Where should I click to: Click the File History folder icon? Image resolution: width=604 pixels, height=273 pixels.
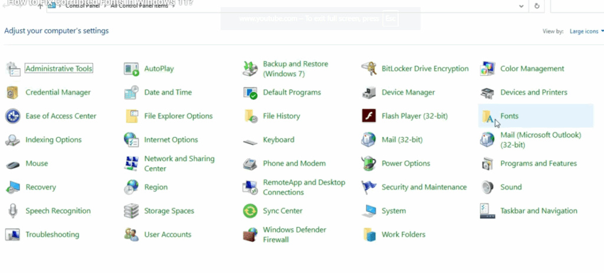coord(251,116)
